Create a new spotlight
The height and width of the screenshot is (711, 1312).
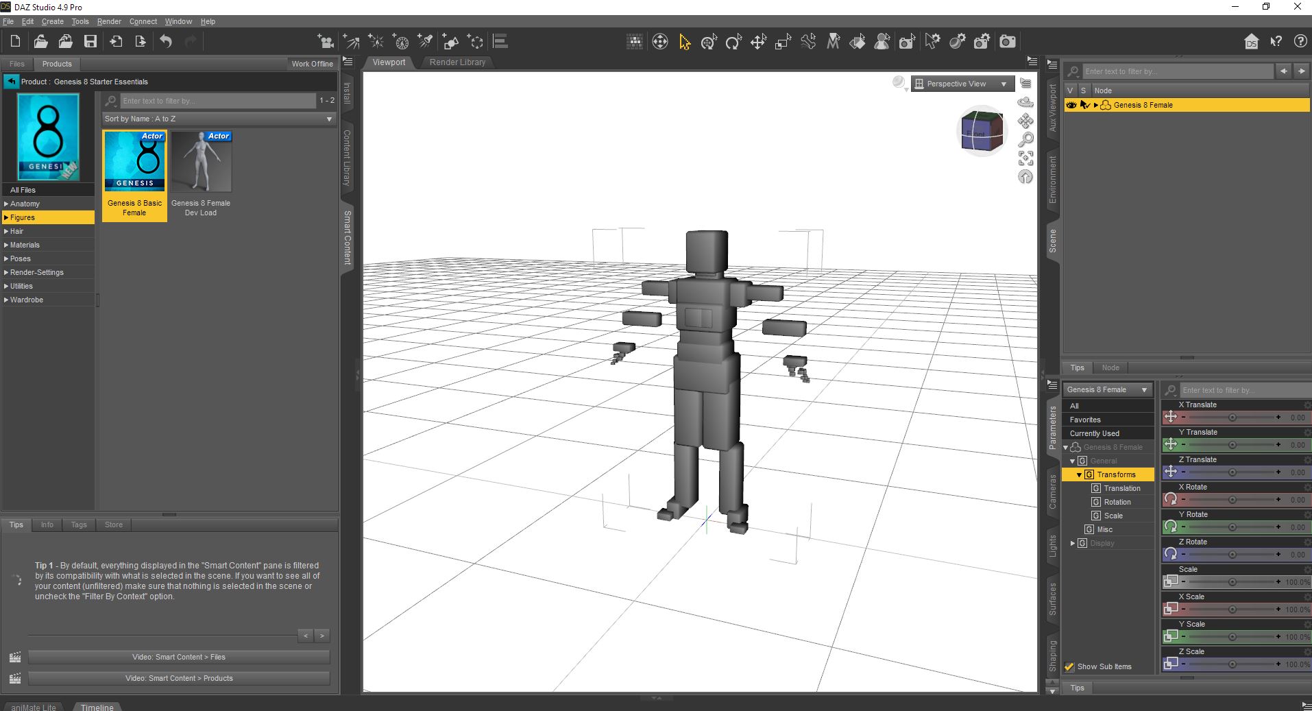pos(425,42)
